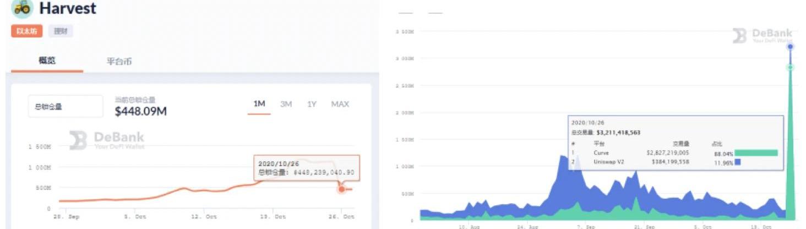Select the MAX time range

(x=340, y=104)
